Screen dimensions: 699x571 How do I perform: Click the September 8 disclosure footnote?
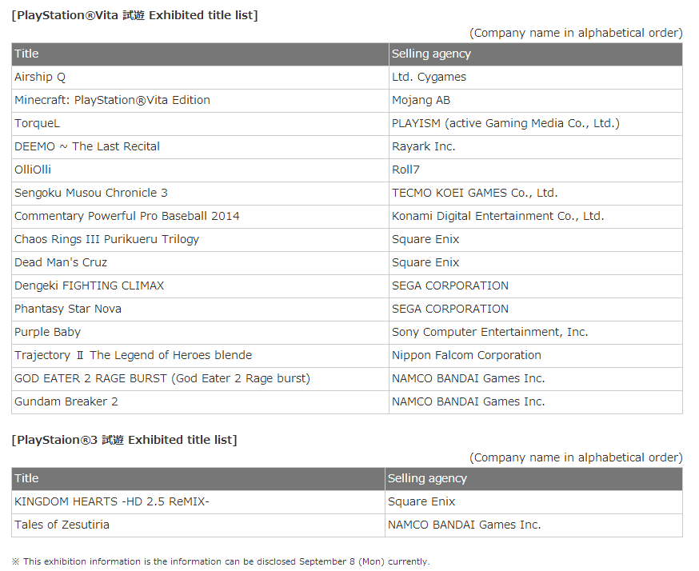pyautogui.click(x=221, y=561)
